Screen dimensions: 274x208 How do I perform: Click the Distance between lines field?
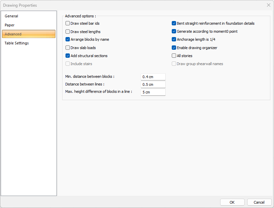(153, 84)
